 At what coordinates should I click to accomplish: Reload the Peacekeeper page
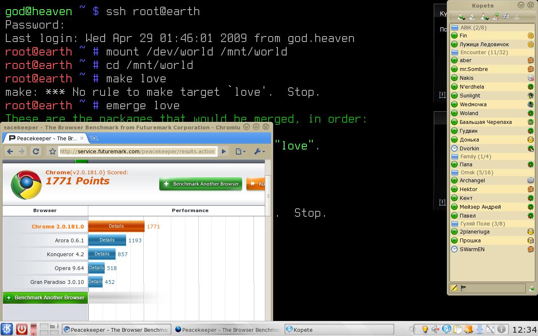coord(36,151)
